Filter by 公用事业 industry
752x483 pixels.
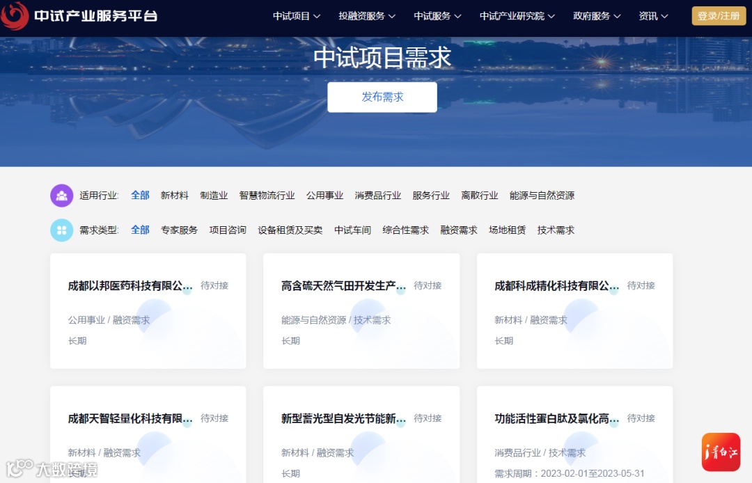(324, 196)
